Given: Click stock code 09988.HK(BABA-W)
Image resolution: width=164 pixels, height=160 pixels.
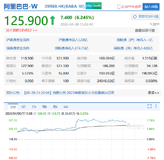Looking at the screenshot, I should pyautogui.click(x=64, y=7).
